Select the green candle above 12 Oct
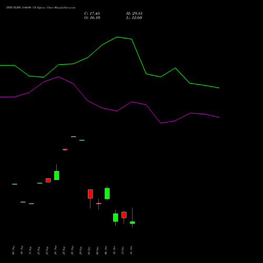263x263 pixels. click(116, 218)
